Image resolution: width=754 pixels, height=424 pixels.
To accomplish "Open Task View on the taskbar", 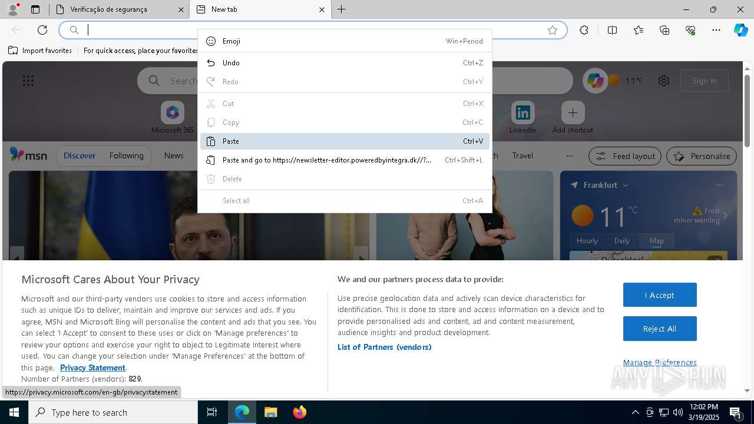I will 212,412.
